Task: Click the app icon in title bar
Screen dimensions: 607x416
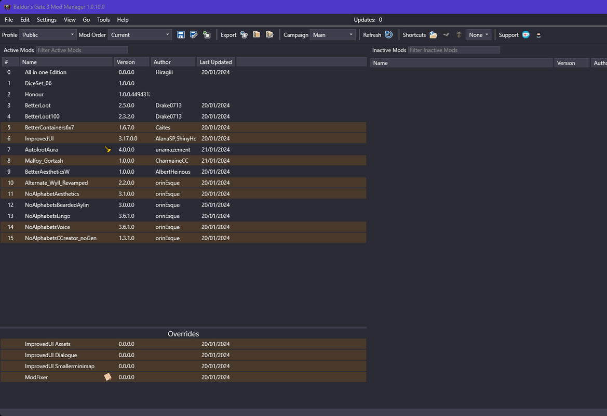Action: (7, 7)
